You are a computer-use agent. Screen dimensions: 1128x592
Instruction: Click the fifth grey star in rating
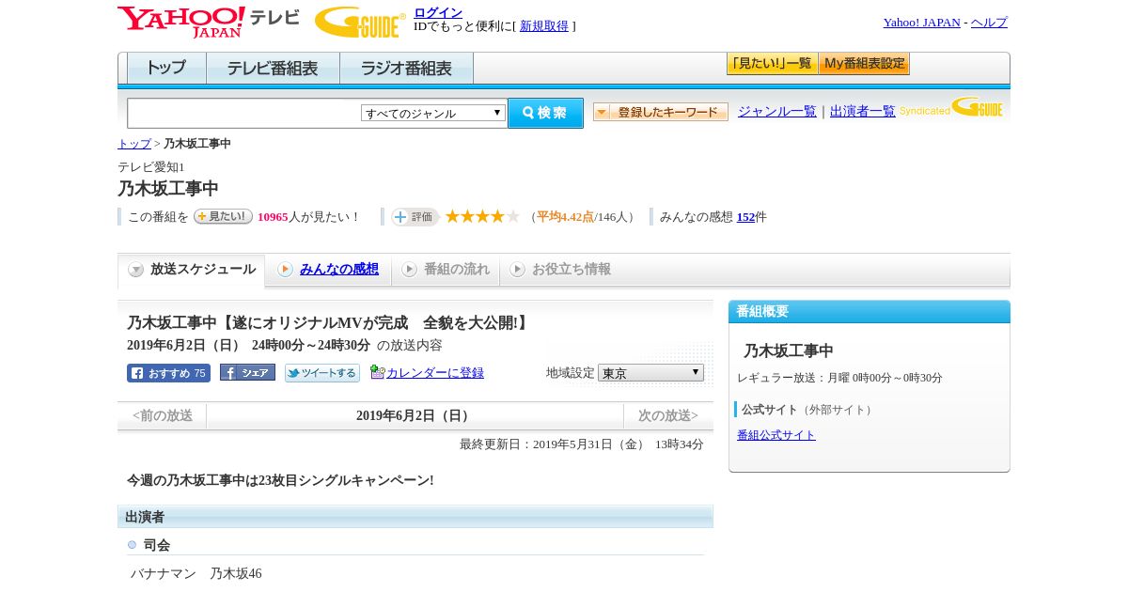tap(512, 216)
